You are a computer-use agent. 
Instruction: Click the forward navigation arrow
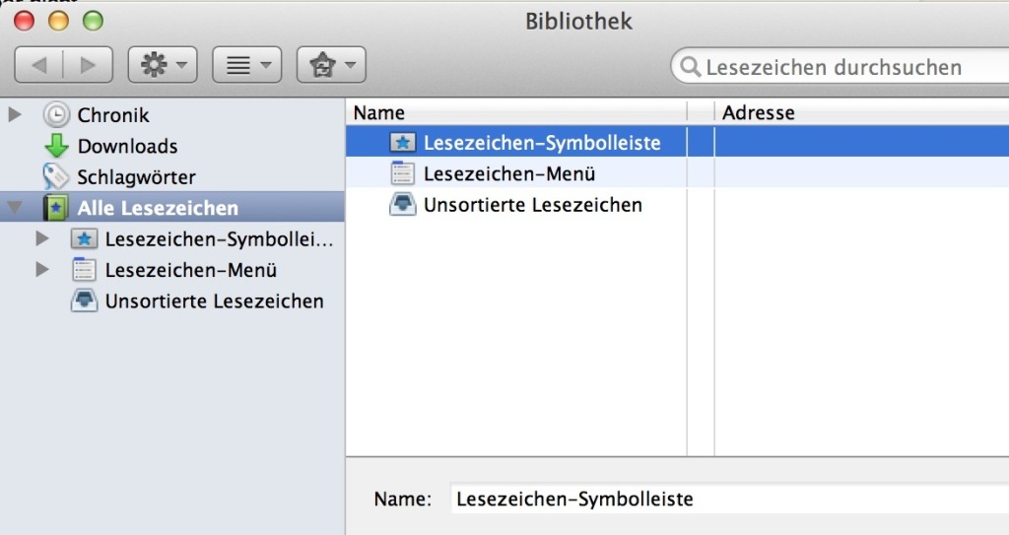click(88, 64)
